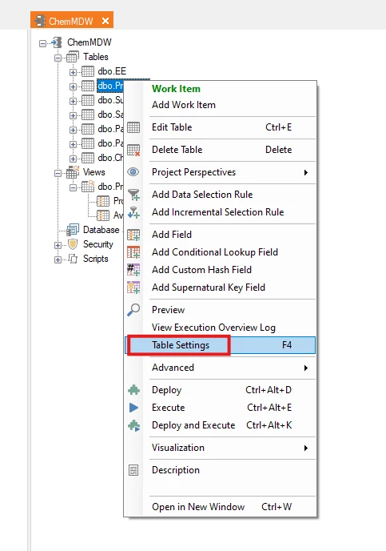The image size is (386, 551).
Task: Select Open in New Window
Action: click(220, 507)
